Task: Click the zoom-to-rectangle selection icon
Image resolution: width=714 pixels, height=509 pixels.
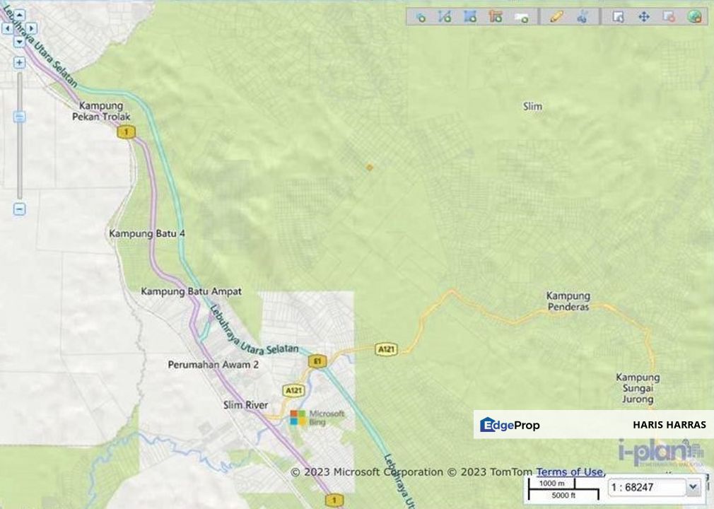Action: pyautogui.click(x=619, y=16)
